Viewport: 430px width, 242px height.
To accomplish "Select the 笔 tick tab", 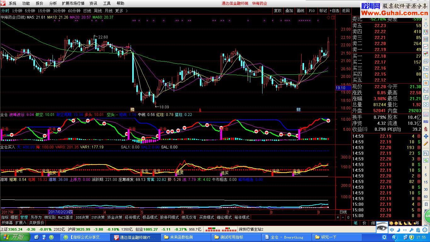I will [355, 223].
